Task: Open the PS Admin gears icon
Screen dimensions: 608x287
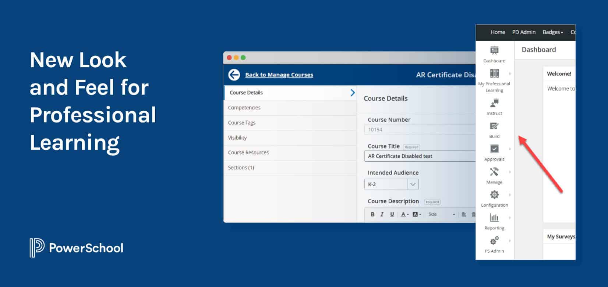Action: point(494,241)
